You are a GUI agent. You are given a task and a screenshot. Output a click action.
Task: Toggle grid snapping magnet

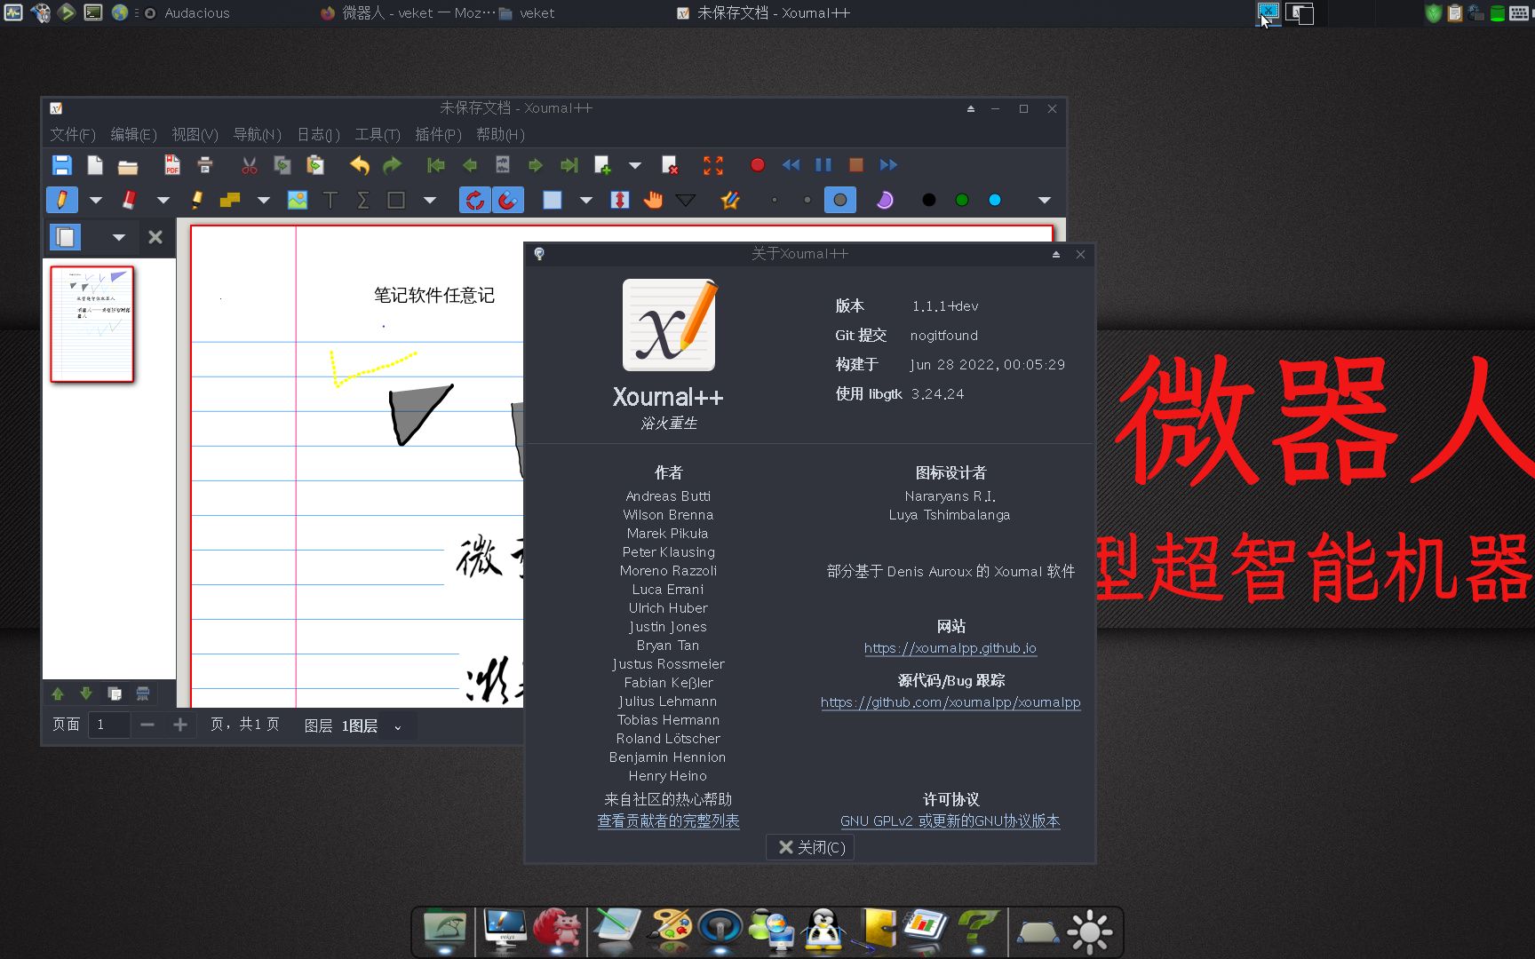pyautogui.click(x=507, y=200)
